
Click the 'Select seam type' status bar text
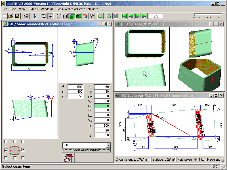[16, 167]
